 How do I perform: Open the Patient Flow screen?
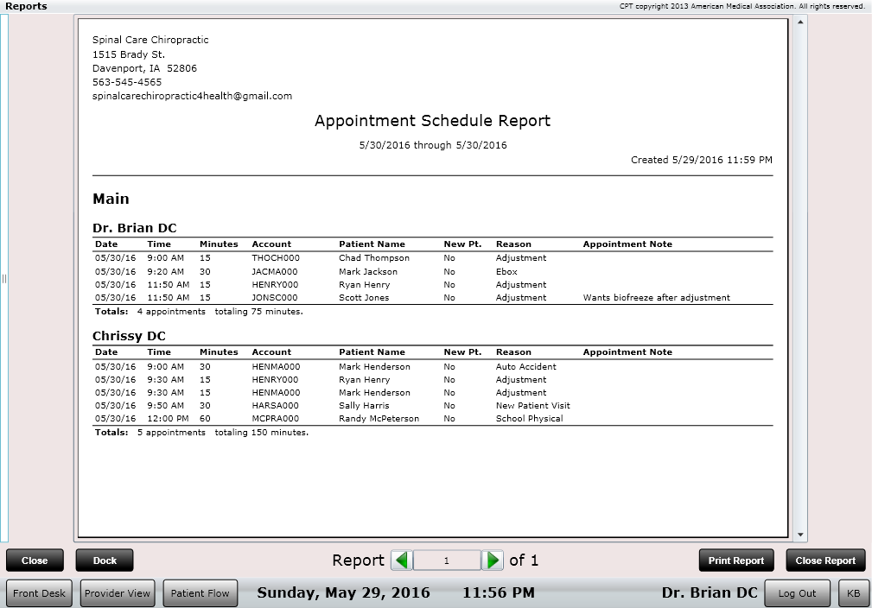200,593
